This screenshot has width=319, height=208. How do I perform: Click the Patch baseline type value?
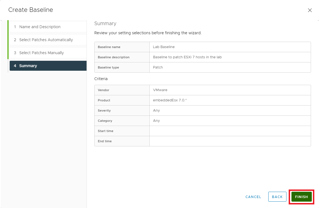158,67
